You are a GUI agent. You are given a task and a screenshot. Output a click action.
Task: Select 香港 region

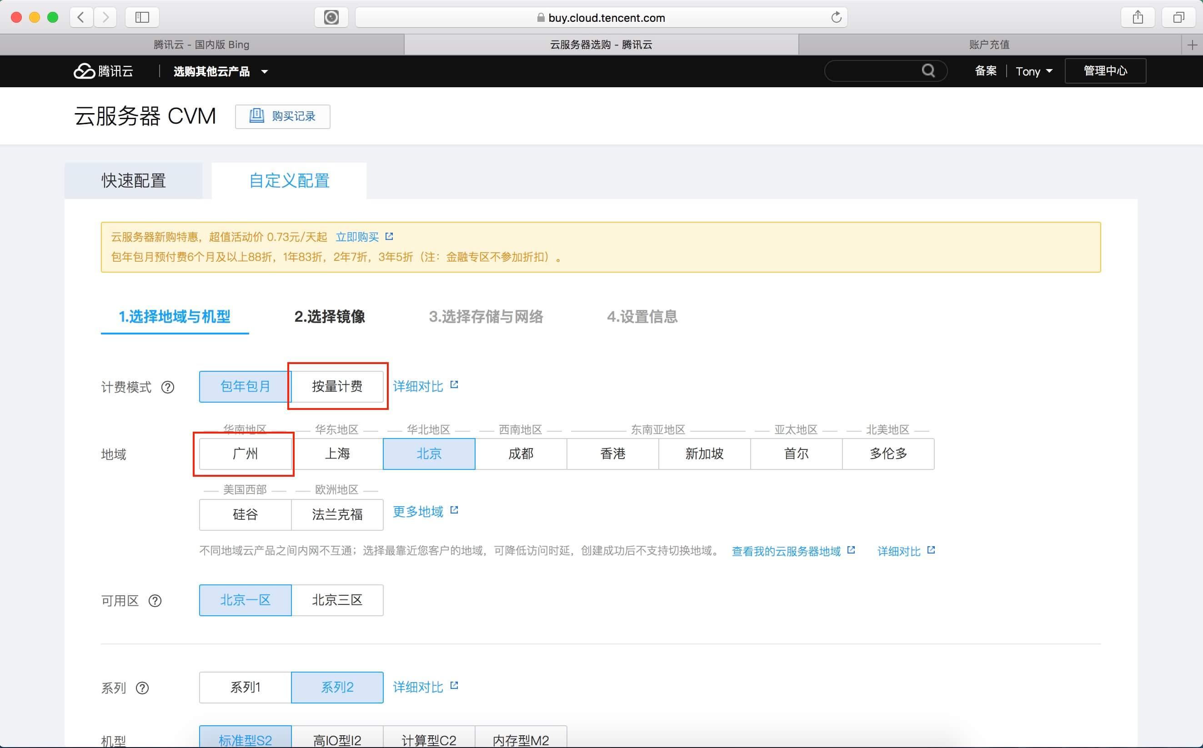(612, 454)
